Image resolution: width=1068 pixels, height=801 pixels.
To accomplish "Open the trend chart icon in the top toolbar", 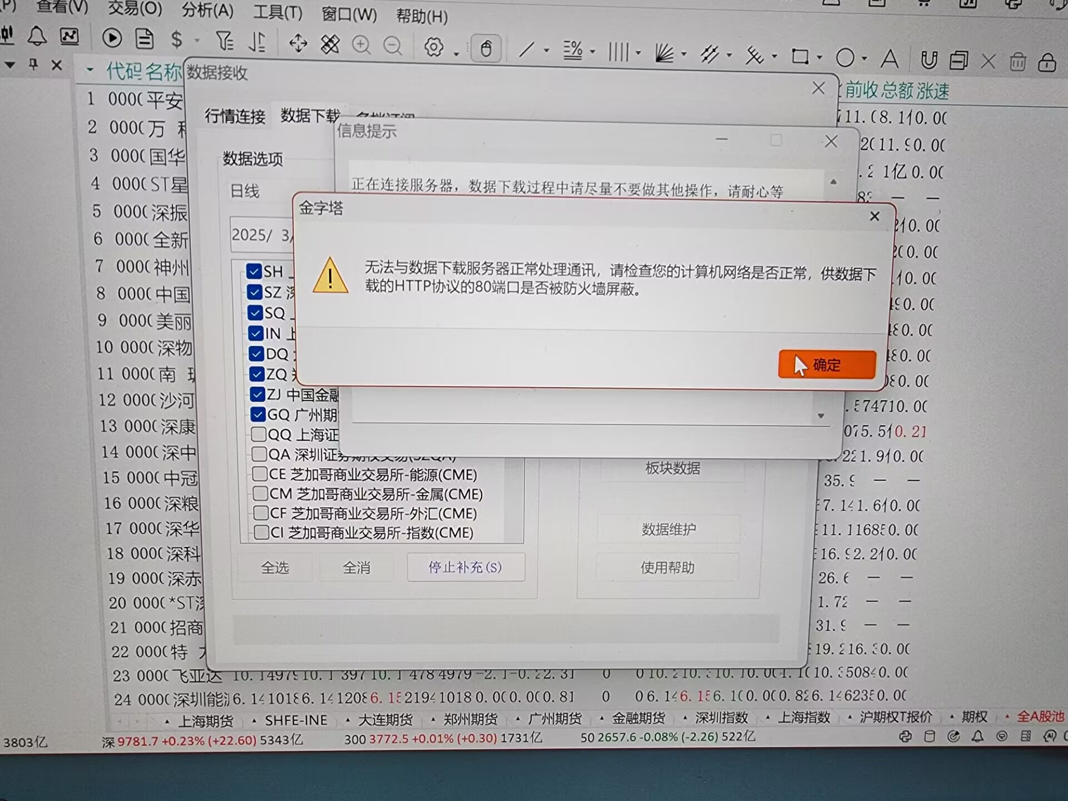I will point(70,37).
